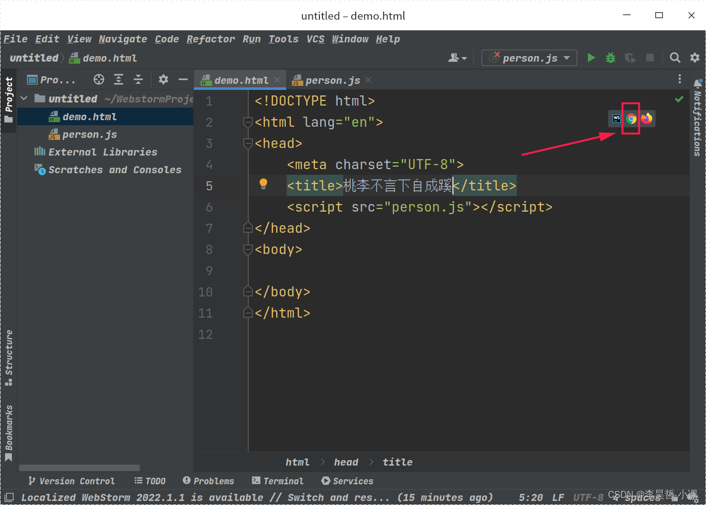Open the Help menu
Image resolution: width=706 pixels, height=505 pixels.
[x=388, y=39]
